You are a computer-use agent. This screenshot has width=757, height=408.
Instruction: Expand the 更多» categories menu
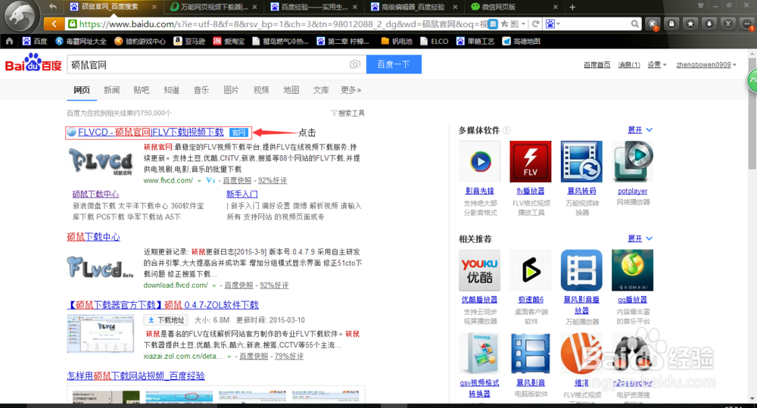[351, 90]
